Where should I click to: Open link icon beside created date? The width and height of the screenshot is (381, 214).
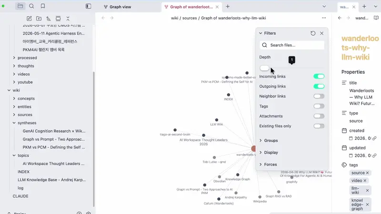(x=374, y=138)
